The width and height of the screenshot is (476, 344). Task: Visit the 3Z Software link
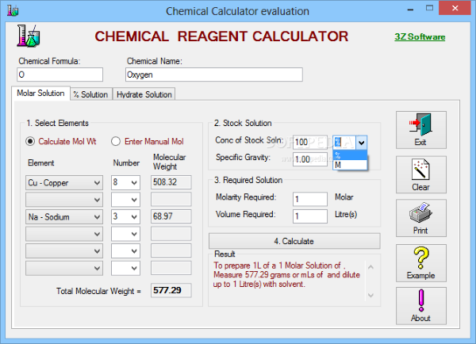(420, 37)
